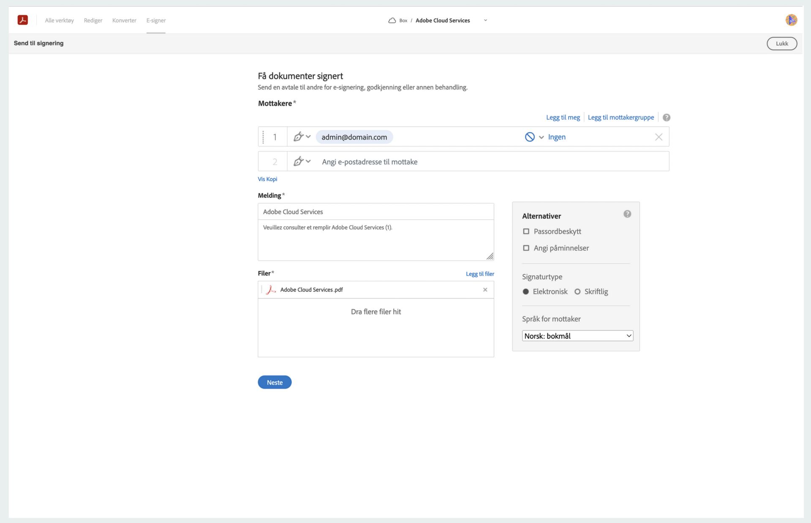Open the Konverter tab
The width and height of the screenshot is (811, 523).
[124, 20]
